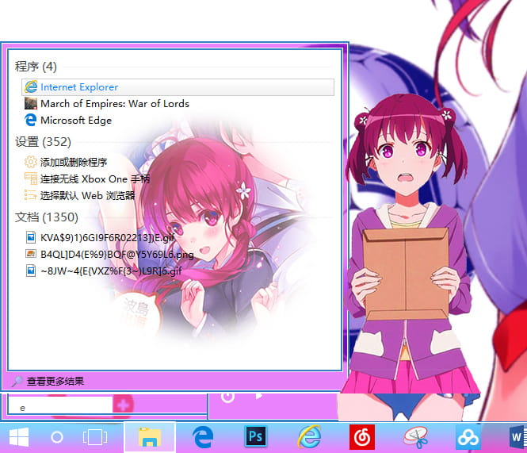The height and width of the screenshot is (453, 527).
Task: Launch March of Empires: War of Lords
Action: tap(114, 104)
